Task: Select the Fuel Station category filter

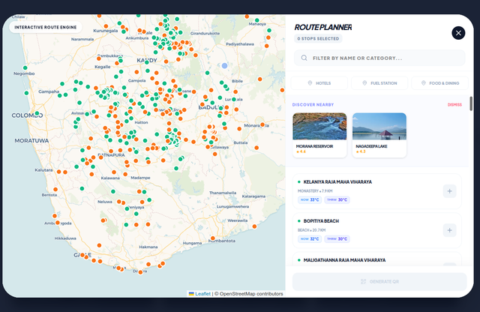Action: tap(379, 83)
